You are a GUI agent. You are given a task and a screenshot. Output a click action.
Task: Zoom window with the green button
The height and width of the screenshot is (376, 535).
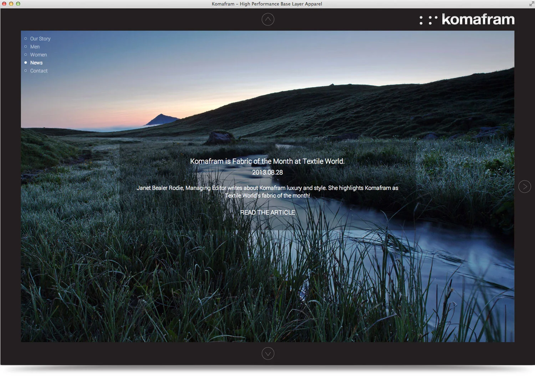[x=18, y=4]
